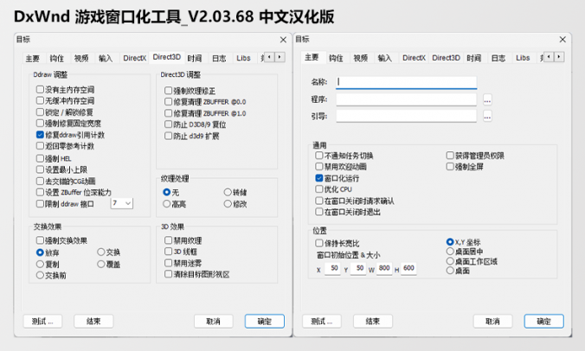Click the 引导 path field
This screenshot has width=585, height=351.
coord(406,116)
